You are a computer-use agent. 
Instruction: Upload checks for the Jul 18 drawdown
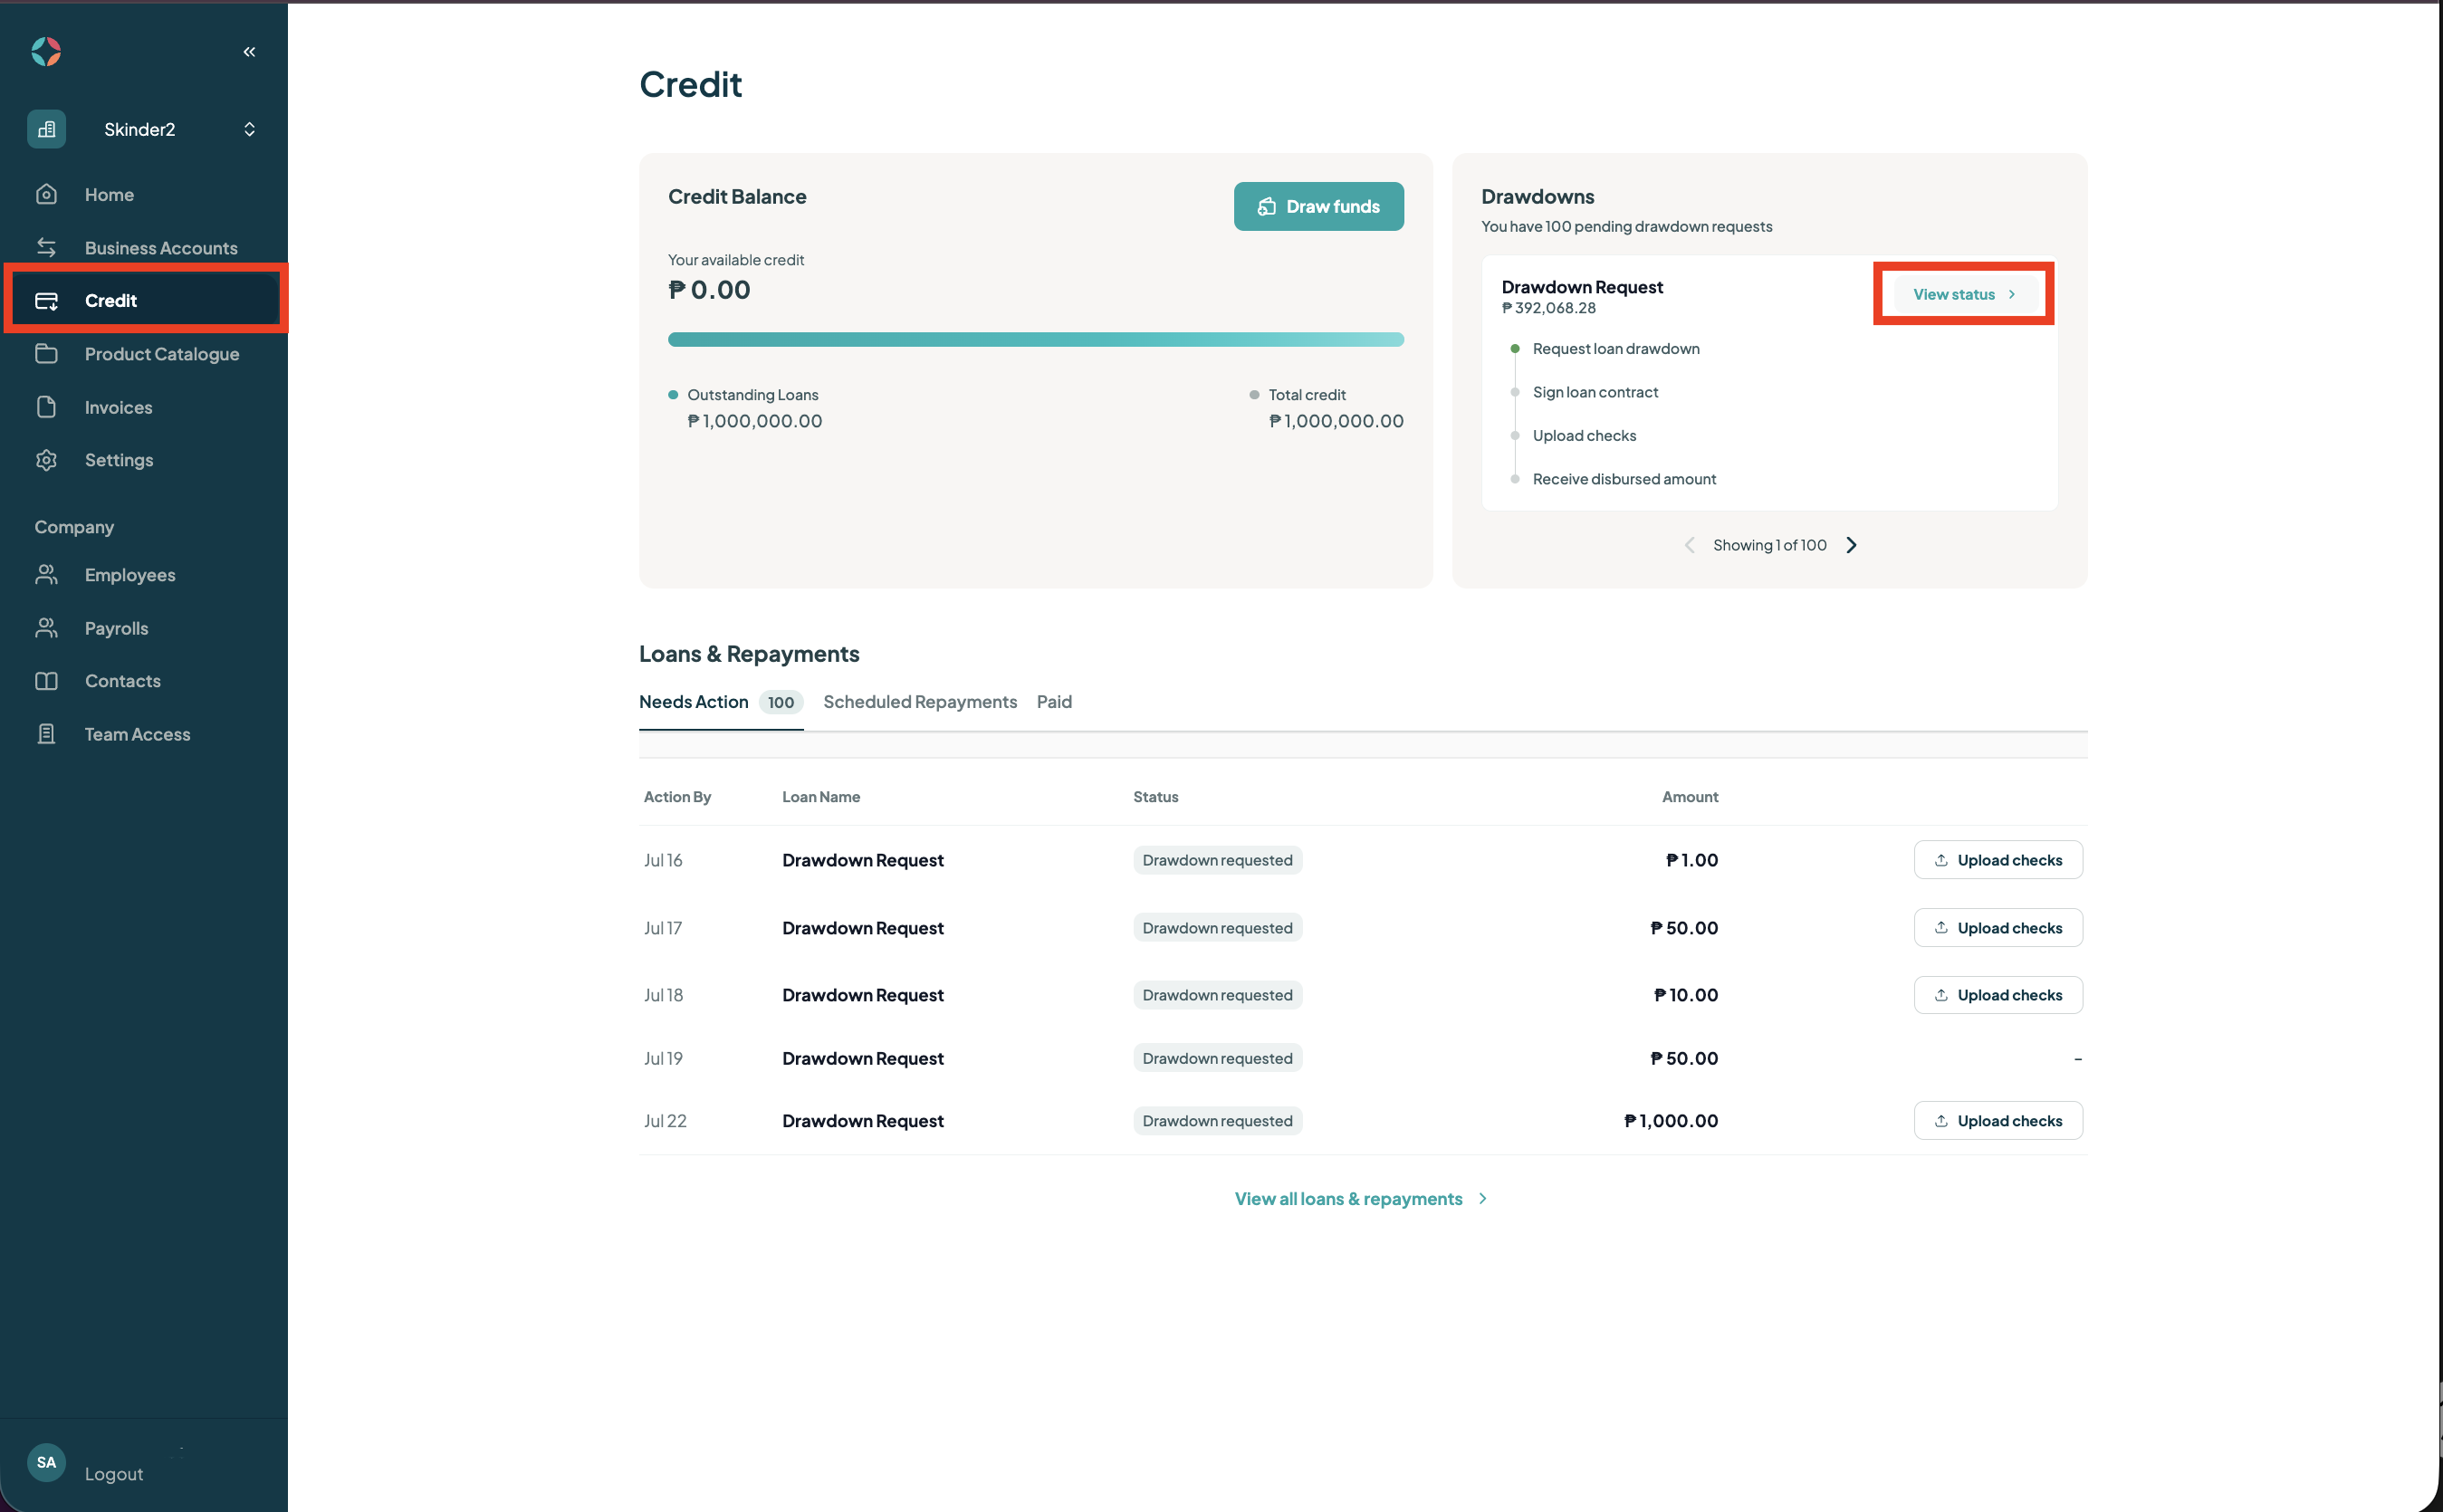(1997, 995)
